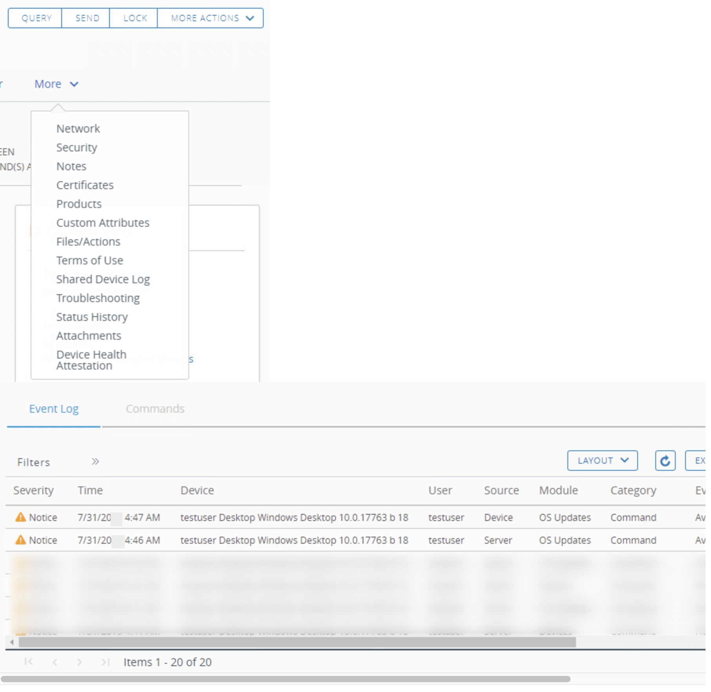Refresh the Event Log list
711x692 pixels.
(665, 461)
